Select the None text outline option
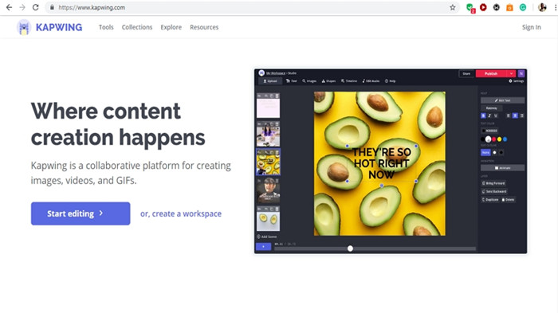 (x=485, y=152)
